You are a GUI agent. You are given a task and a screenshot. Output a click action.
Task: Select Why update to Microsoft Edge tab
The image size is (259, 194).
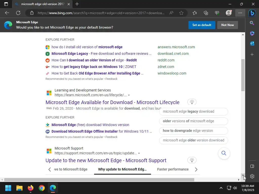[122, 169]
